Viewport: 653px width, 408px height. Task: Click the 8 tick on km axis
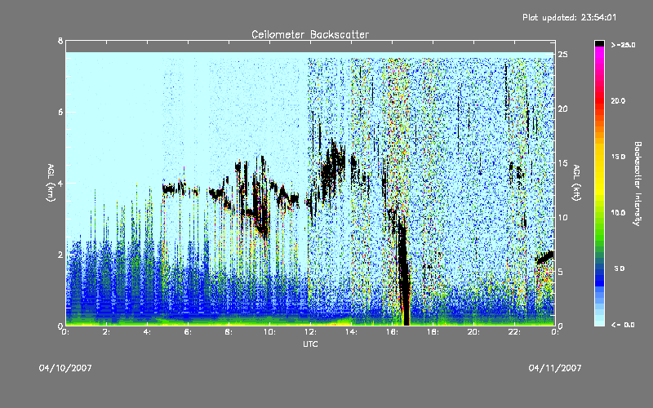pyautogui.click(x=60, y=41)
